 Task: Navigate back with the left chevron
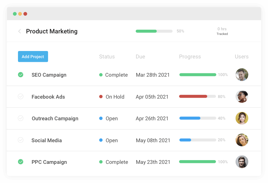(20, 31)
